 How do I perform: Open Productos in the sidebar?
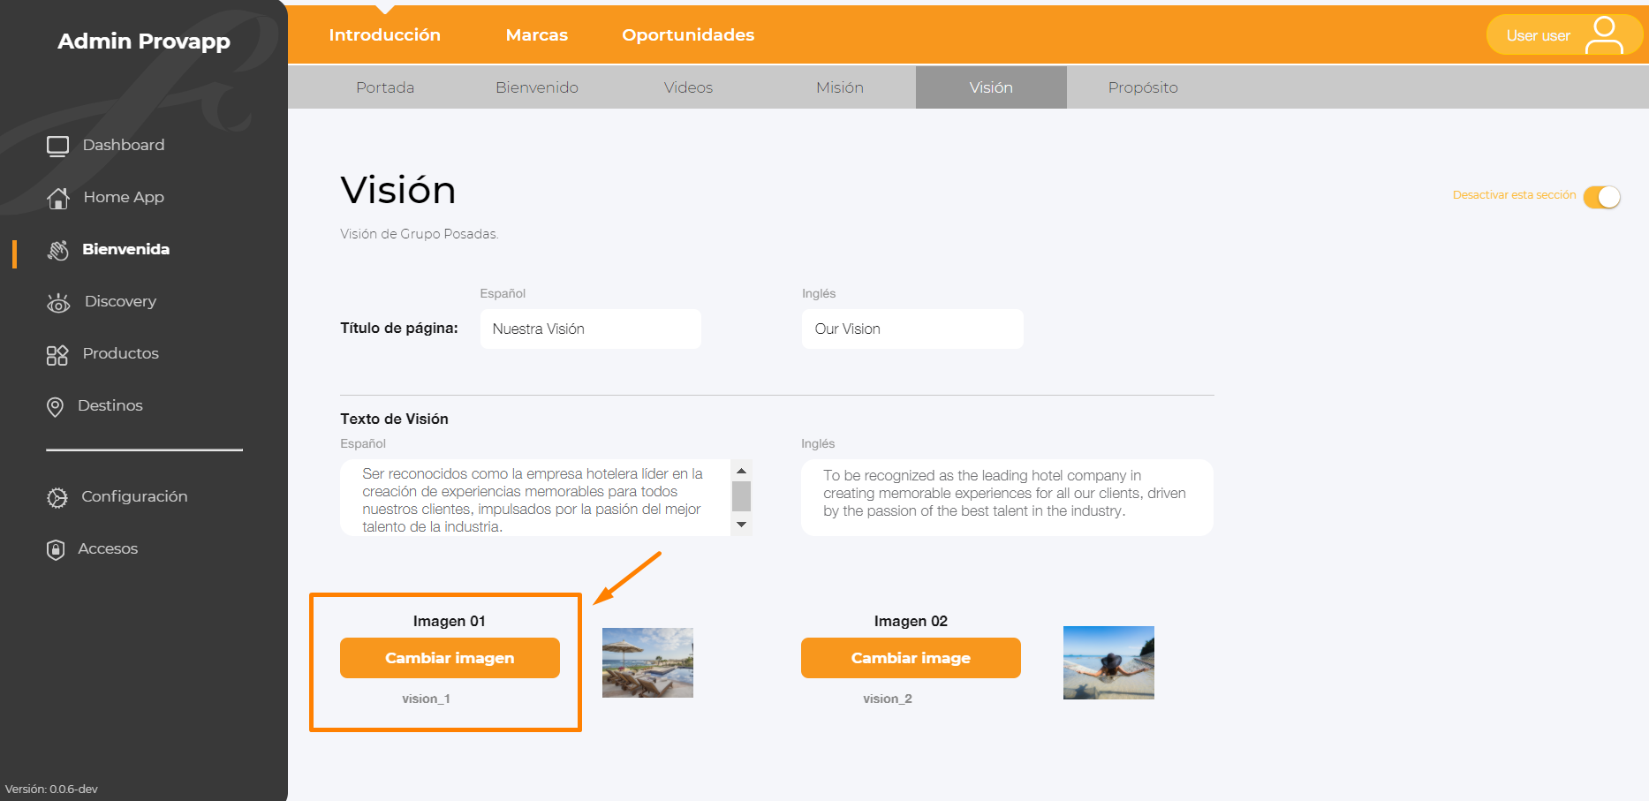[121, 353]
